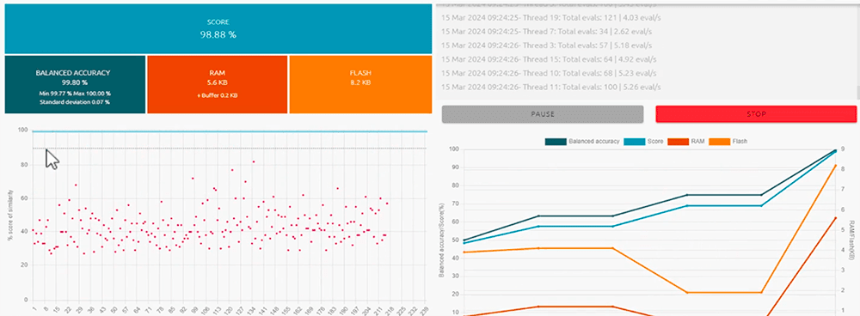Select log line for Thread 7
The height and width of the screenshot is (316, 860).
(x=547, y=31)
